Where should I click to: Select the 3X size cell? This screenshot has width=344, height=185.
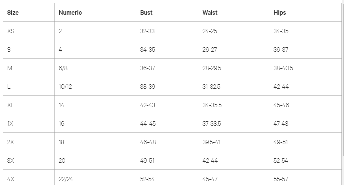click(x=11, y=161)
